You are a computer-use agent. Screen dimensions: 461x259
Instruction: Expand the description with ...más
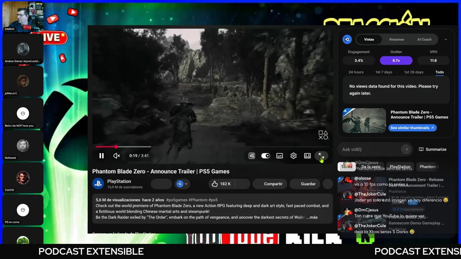coord(312,217)
